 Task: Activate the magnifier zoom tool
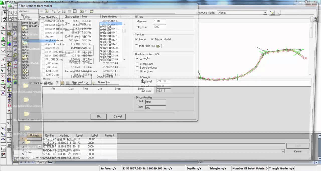click(11, 13)
